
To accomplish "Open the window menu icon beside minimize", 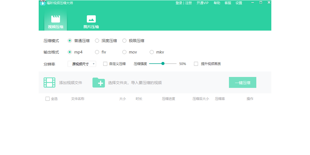I will coord(261,3).
